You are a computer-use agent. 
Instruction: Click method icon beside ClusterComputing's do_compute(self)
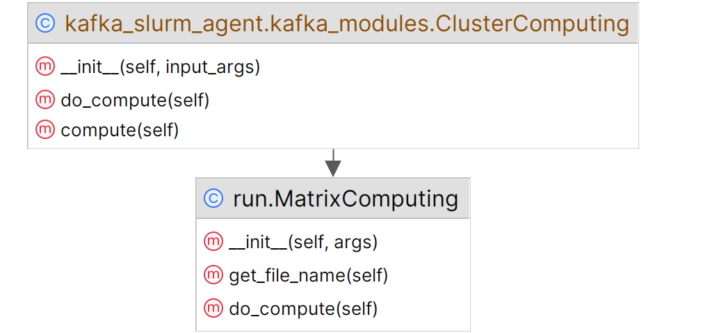[x=45, y=100]
